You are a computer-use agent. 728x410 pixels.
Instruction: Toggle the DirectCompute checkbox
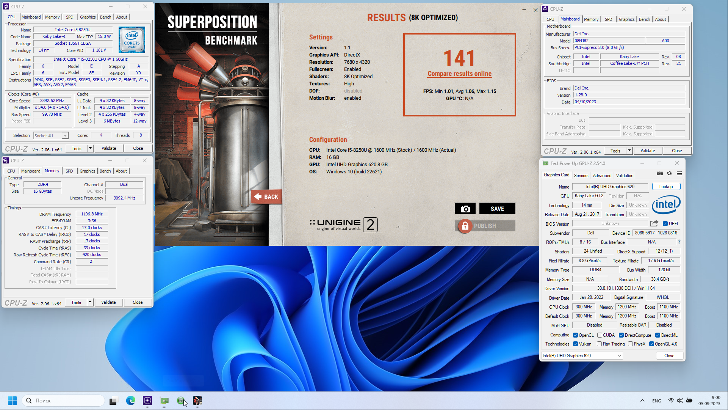click(x=621, y=335)
